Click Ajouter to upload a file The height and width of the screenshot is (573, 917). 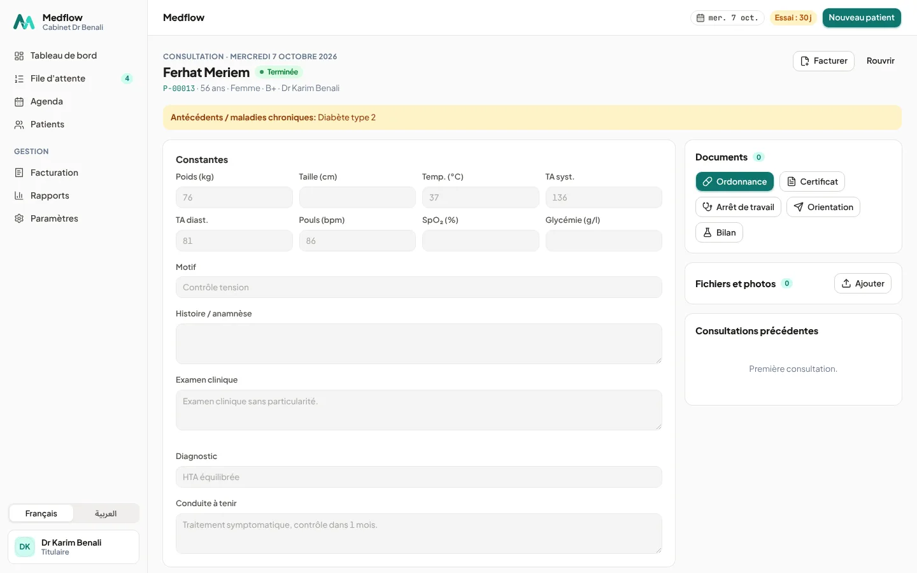click(863, 283)
